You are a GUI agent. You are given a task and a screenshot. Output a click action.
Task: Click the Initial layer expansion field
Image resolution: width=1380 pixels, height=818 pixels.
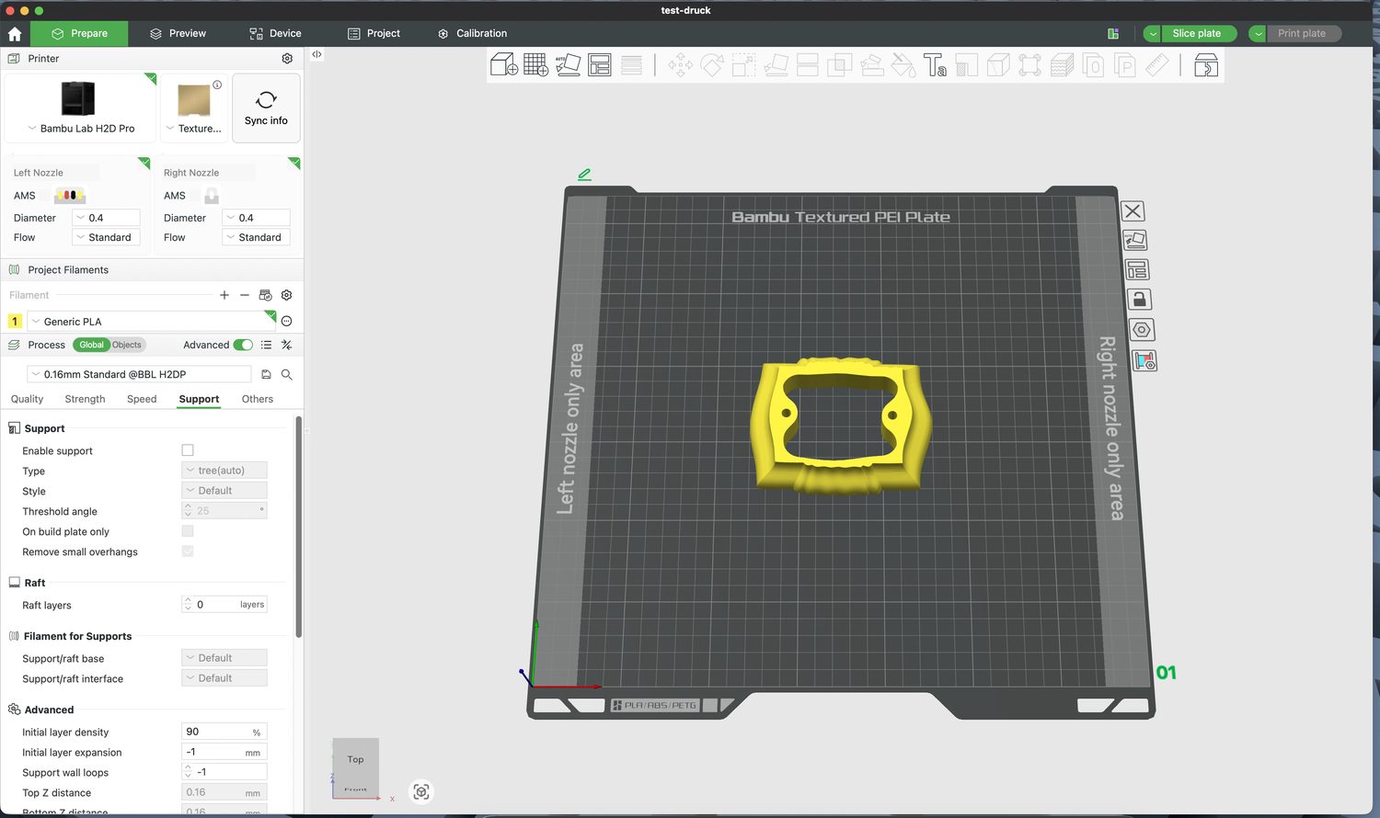point(224,752)
